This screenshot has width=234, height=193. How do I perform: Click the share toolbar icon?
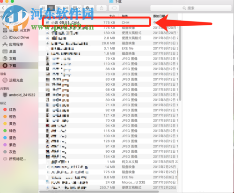(102, 8)
